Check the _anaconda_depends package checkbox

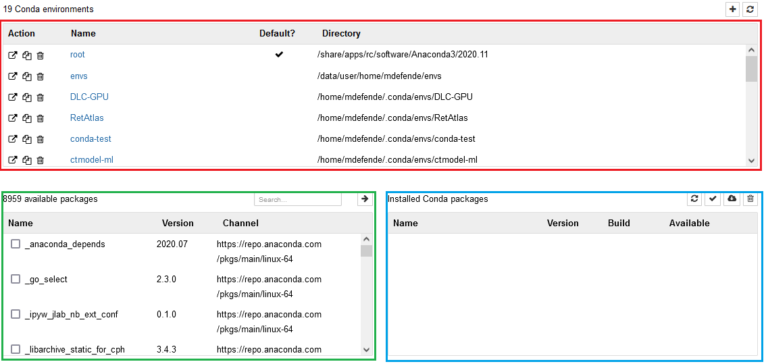(x=16, y=244)
